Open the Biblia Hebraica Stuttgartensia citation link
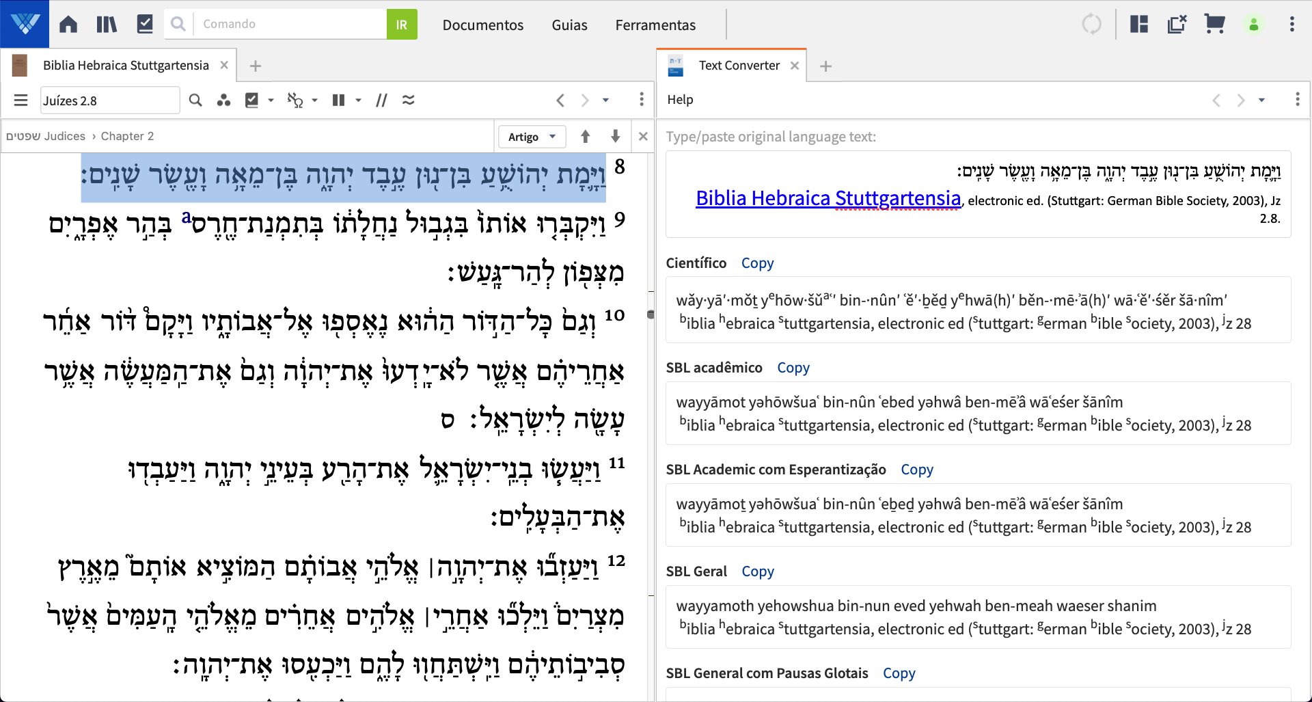 [828, 198]
